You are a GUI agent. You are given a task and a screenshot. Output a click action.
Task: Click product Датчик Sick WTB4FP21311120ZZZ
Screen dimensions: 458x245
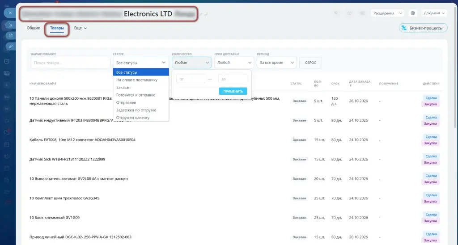tap(67, 159)
